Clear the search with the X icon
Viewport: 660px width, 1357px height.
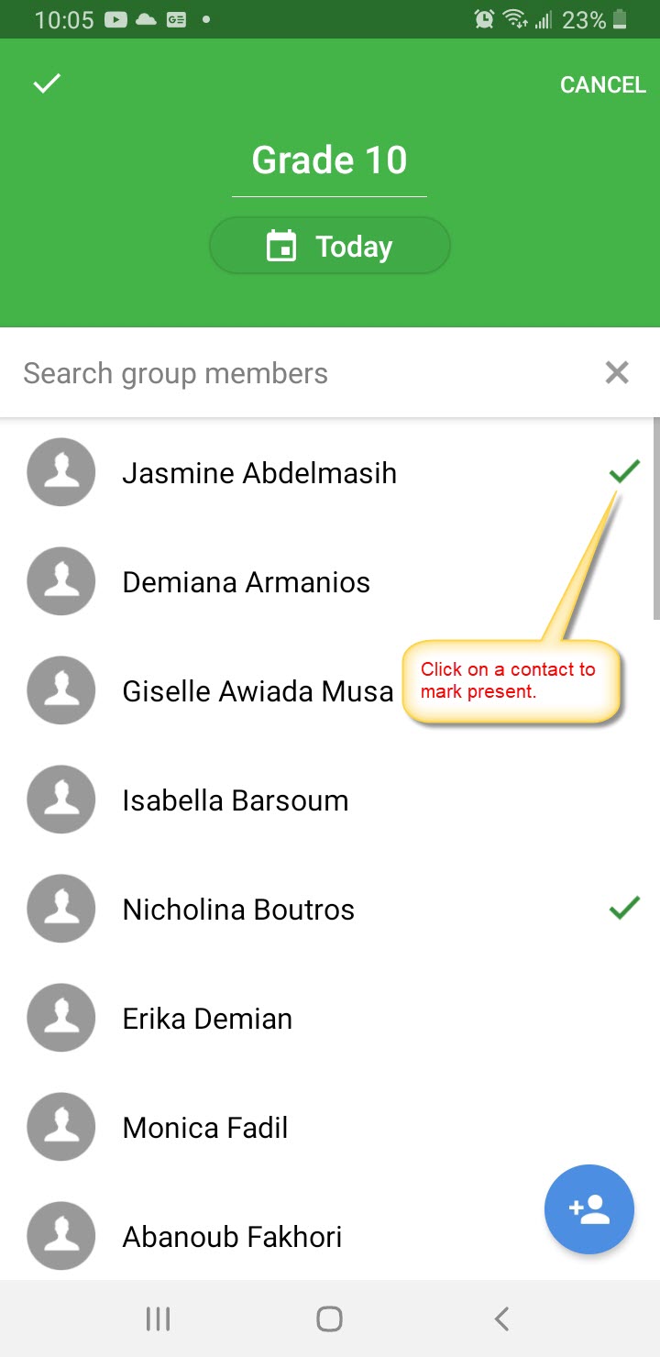tap(617, 372)
